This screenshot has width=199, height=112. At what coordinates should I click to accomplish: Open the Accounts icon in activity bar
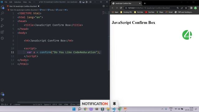point(2,94)
